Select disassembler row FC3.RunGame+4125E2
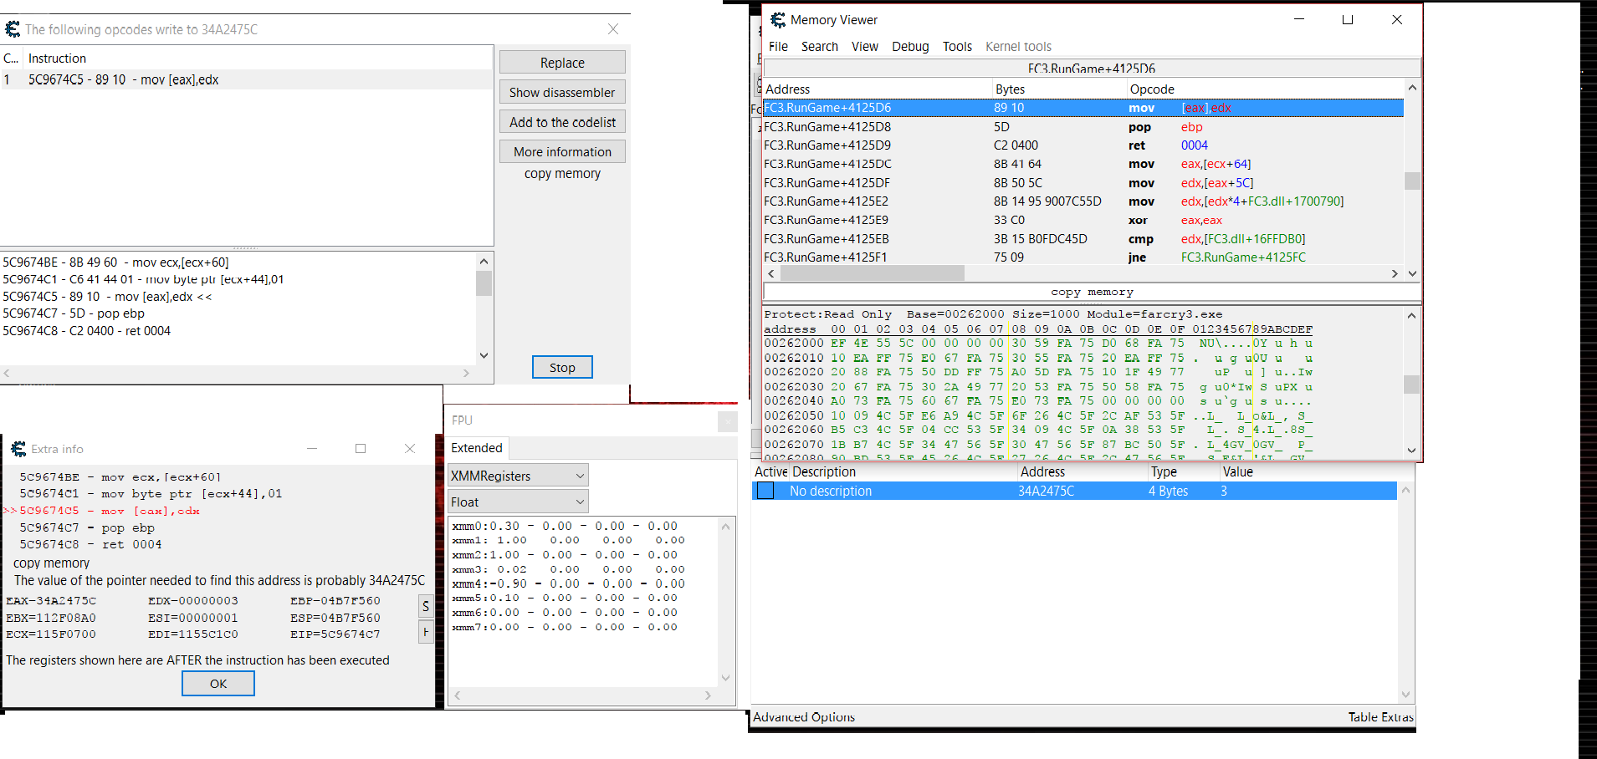Screen dimensions: 1597x759 [x=1083, y=201]
